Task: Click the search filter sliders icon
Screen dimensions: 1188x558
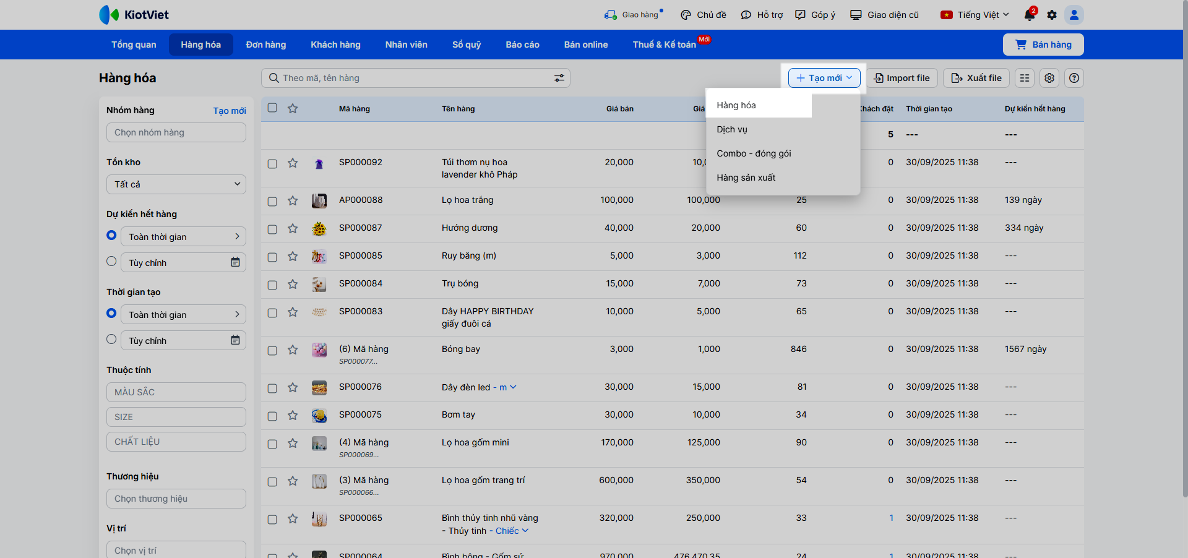Action: [x=559, y=78]
